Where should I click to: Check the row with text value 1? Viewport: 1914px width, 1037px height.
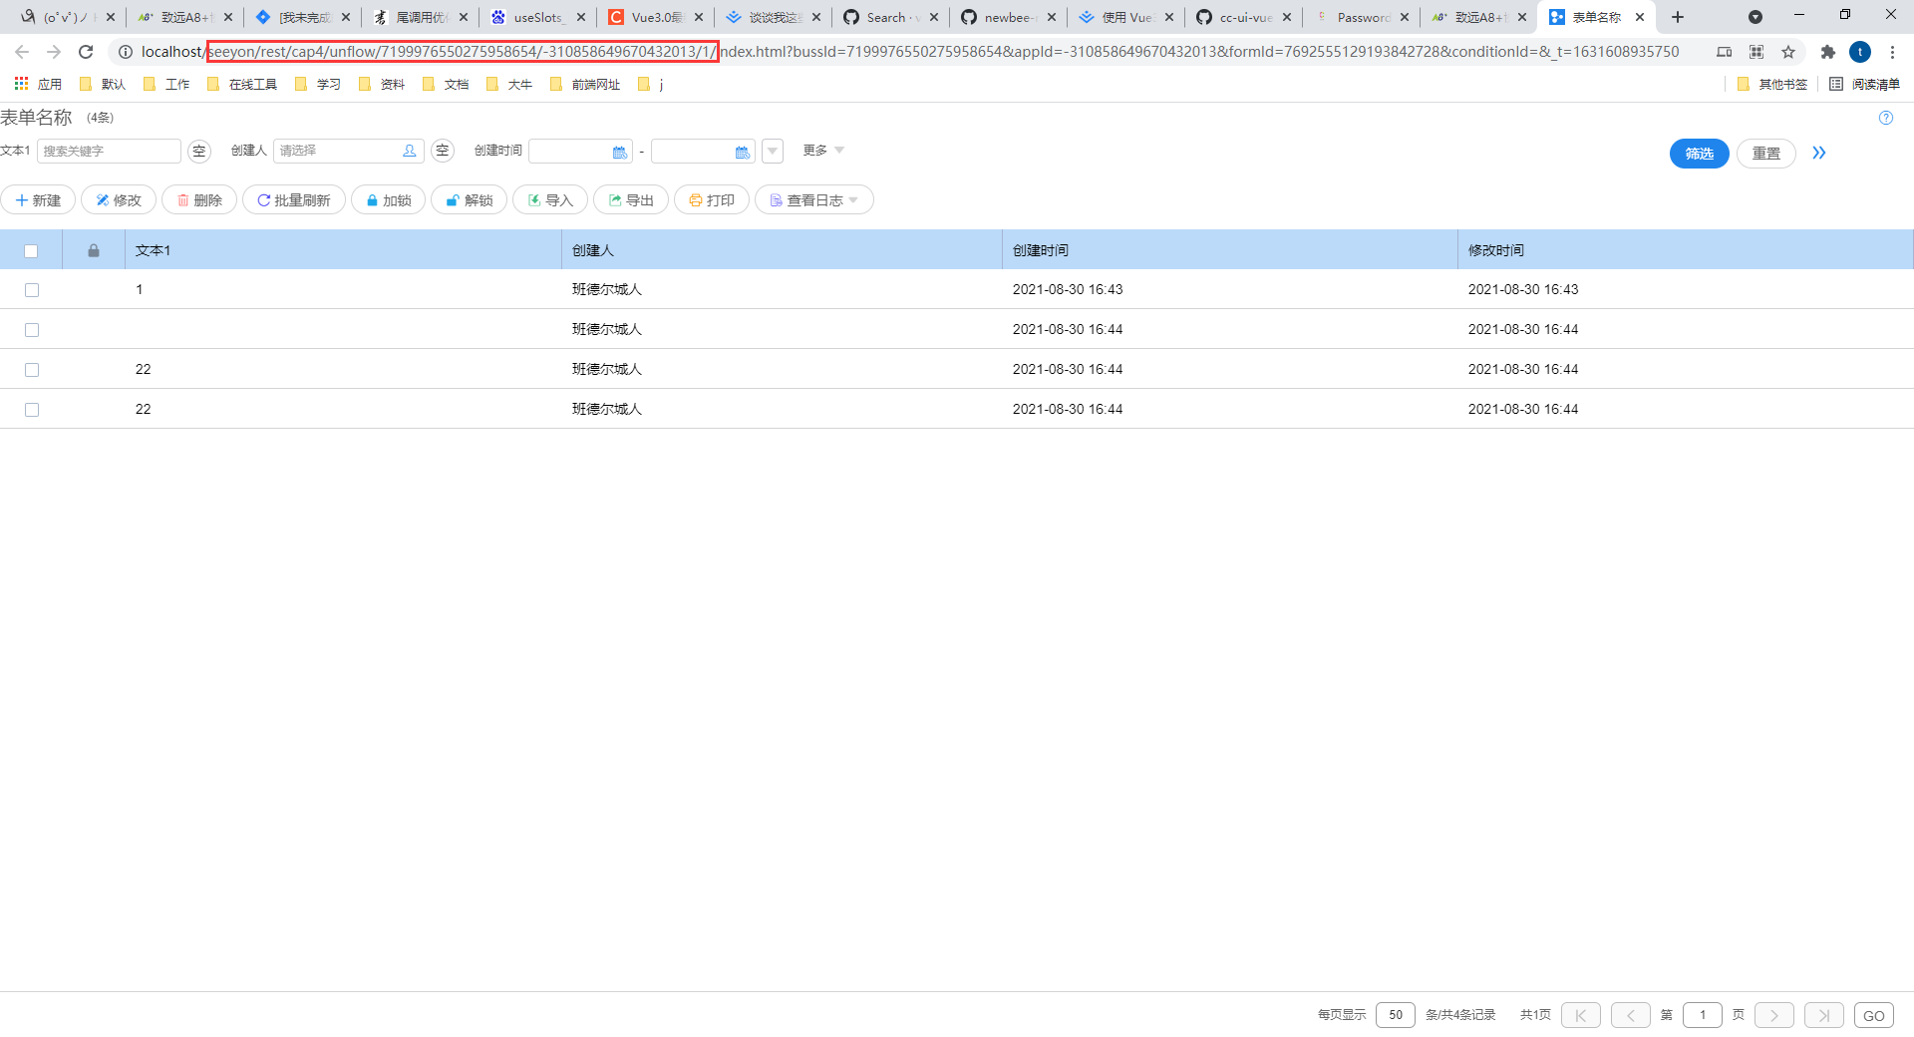point(32,290)
